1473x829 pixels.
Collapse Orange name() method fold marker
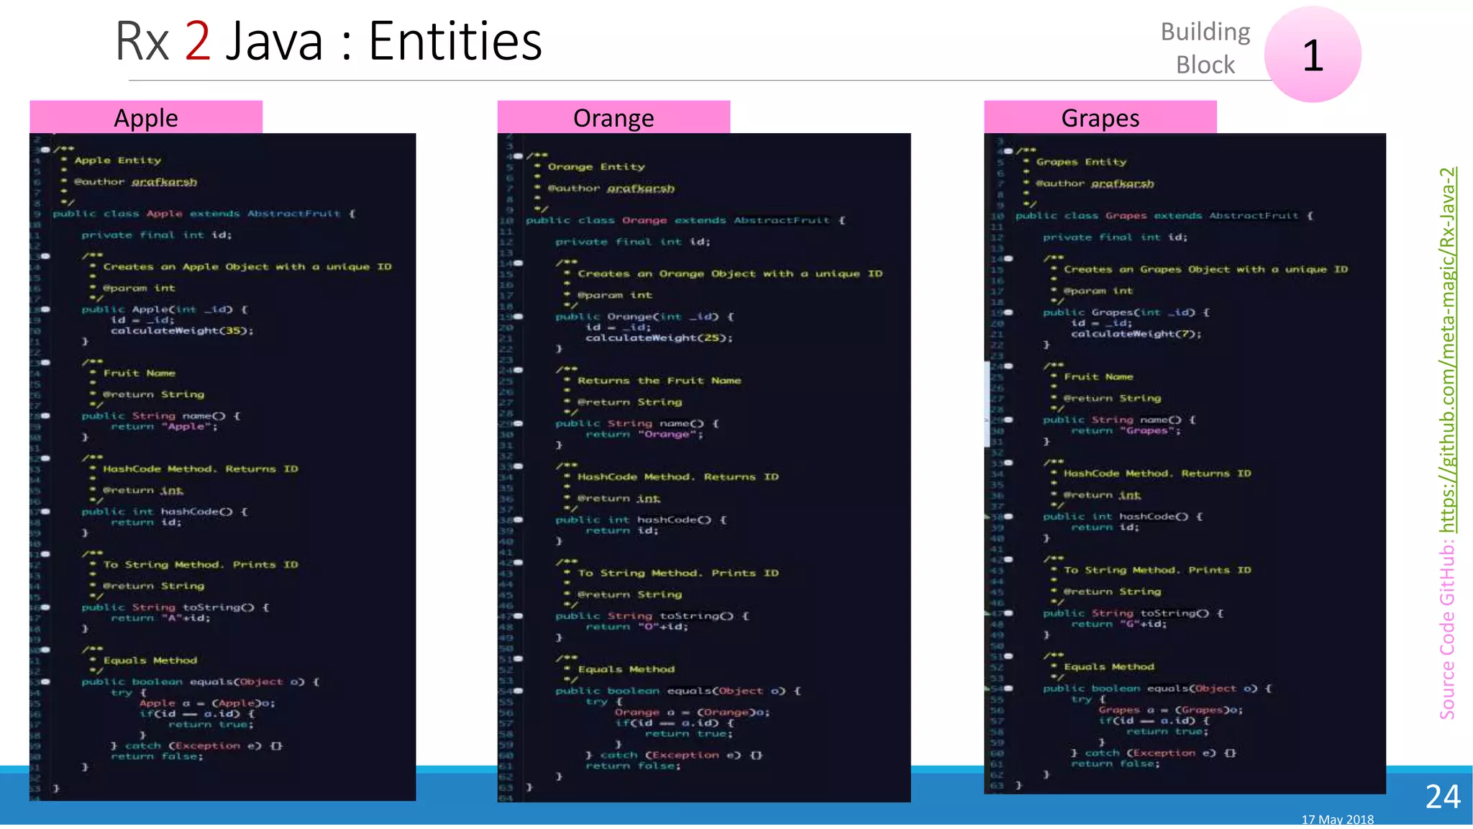click(x=519, y=424)
